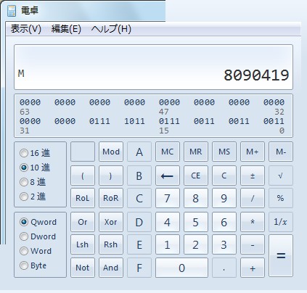Recall memory with MR button
This screenshot has height=293, width=307.
tap(196, 152)
